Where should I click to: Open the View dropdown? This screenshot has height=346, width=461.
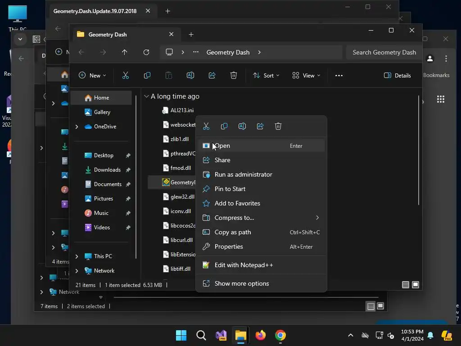coord(306,75)
